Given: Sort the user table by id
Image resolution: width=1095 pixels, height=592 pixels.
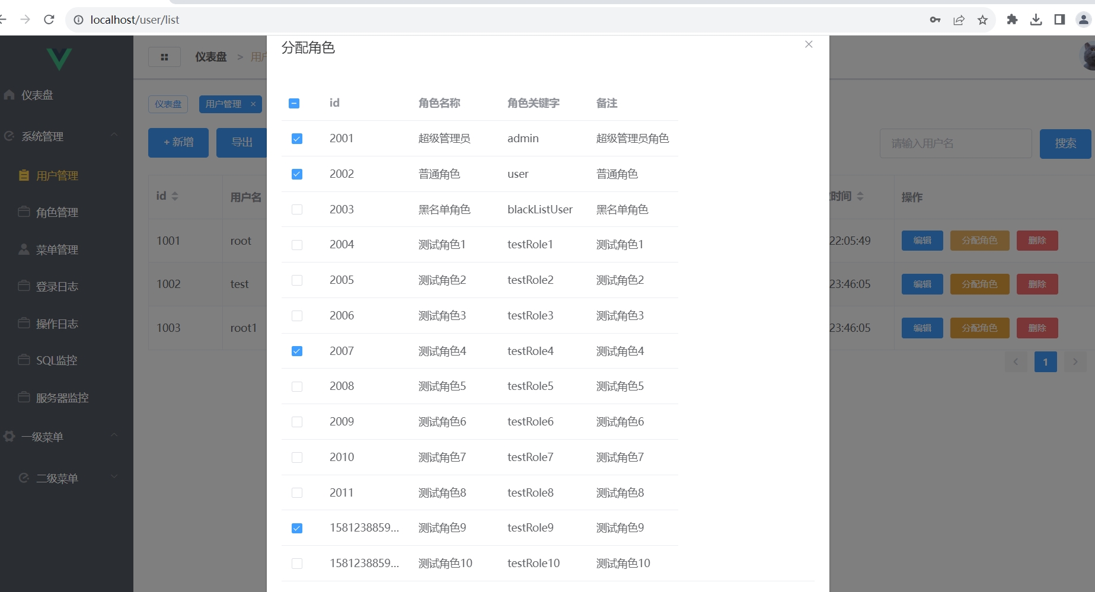Looking at the screenshot, I should (x=175, y=196).
